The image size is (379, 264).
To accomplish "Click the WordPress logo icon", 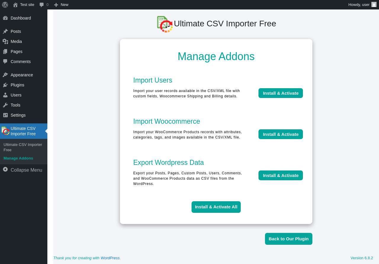I will click(5, 5).
